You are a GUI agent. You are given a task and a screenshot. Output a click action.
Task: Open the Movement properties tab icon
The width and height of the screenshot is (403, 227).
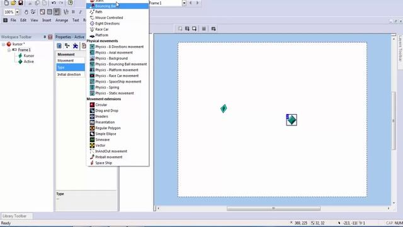tap(76, 46)
